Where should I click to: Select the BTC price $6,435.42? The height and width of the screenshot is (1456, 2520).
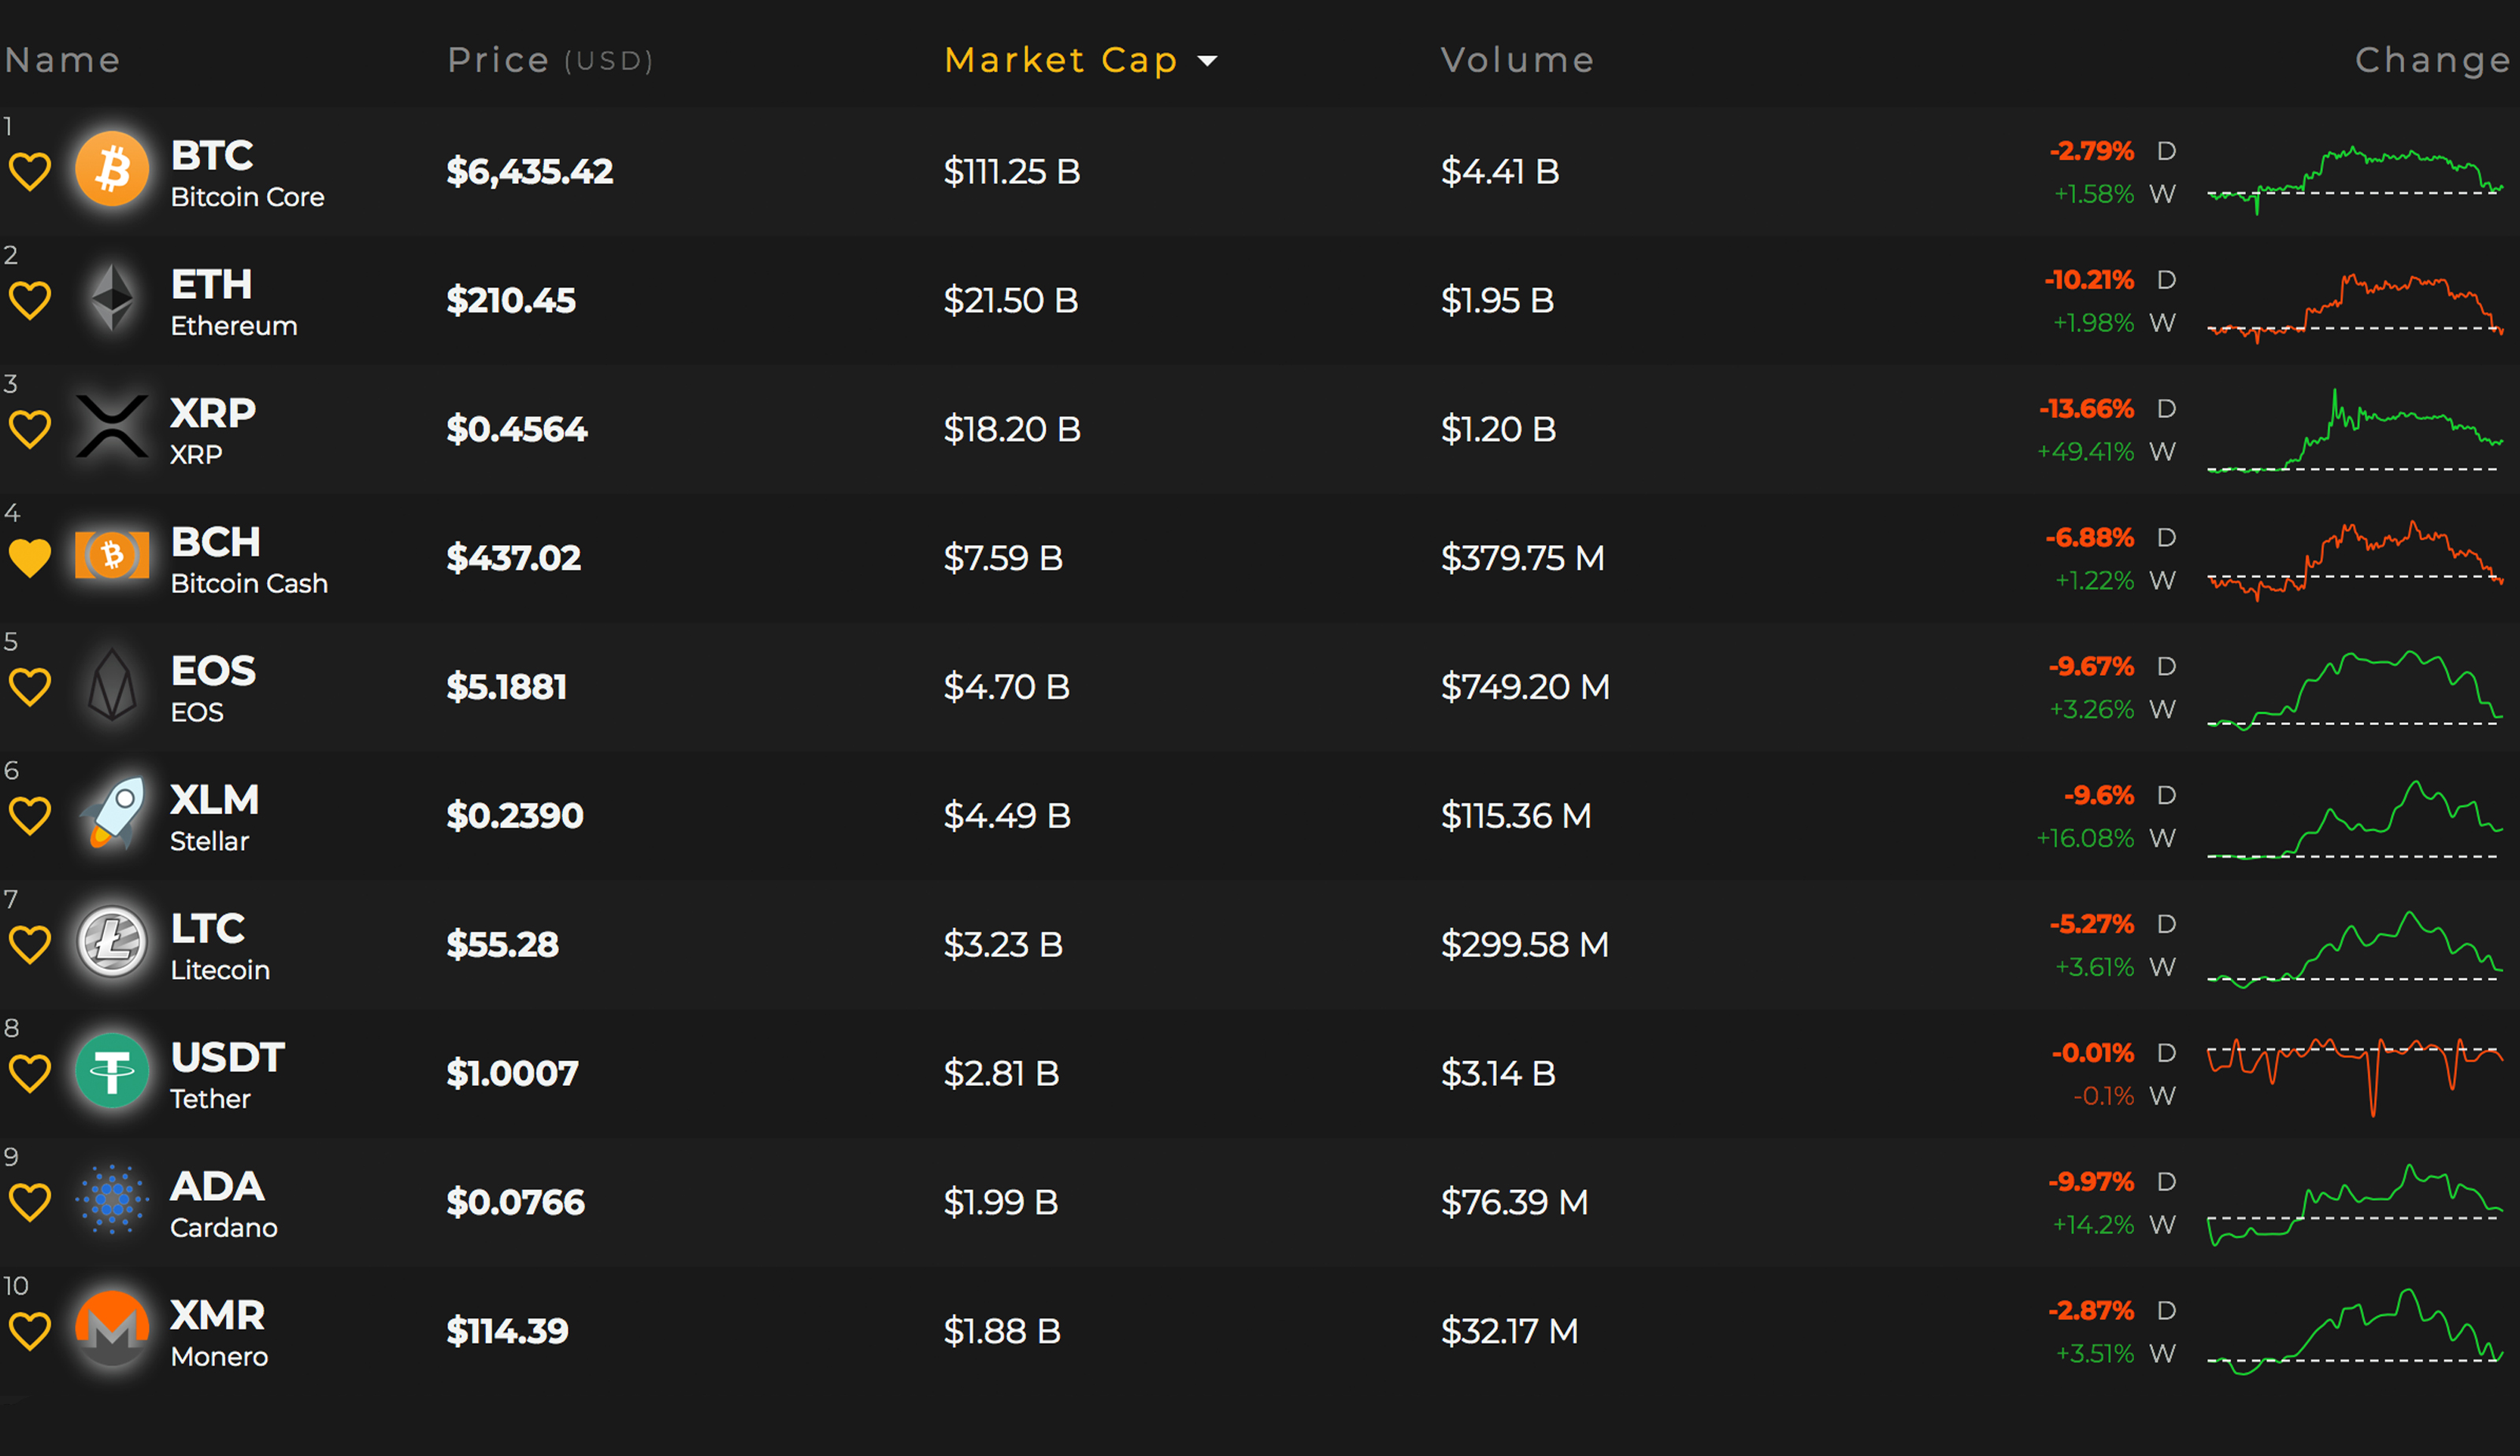pos(529,172)
